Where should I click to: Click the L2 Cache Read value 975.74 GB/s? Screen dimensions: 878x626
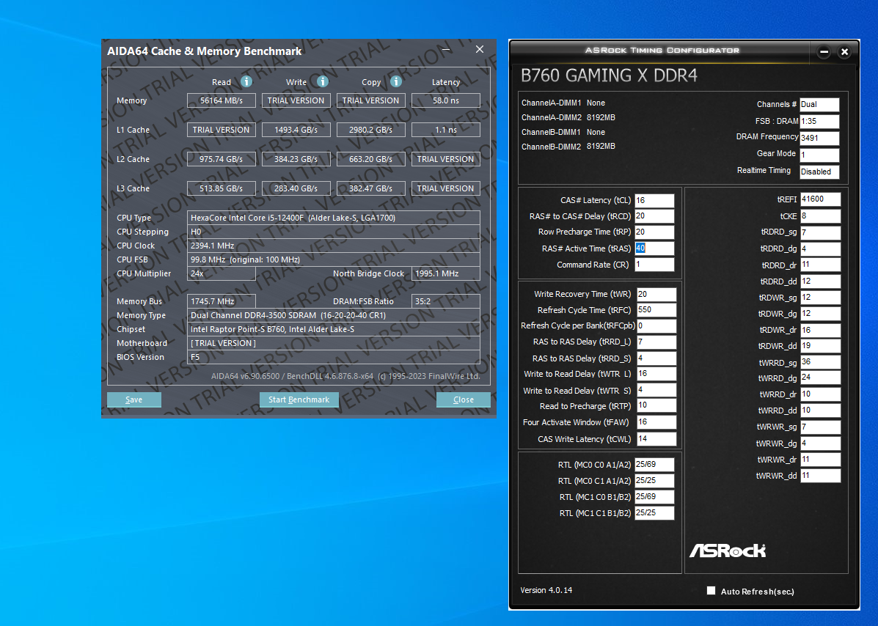[222, 160]
